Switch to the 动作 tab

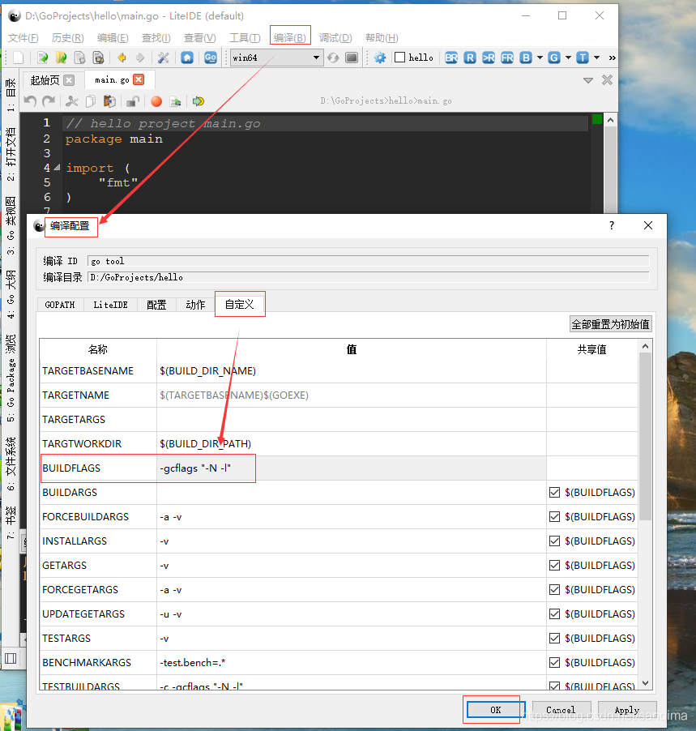pyautogui.click(x=195, y=305)
